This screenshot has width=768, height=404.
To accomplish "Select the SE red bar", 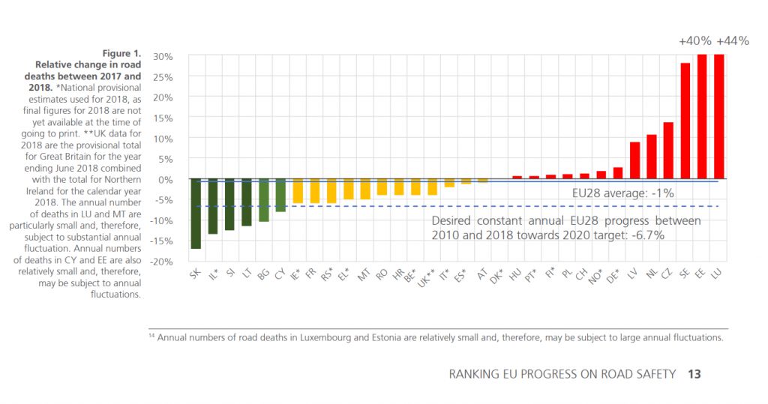I will coord(685,121).
